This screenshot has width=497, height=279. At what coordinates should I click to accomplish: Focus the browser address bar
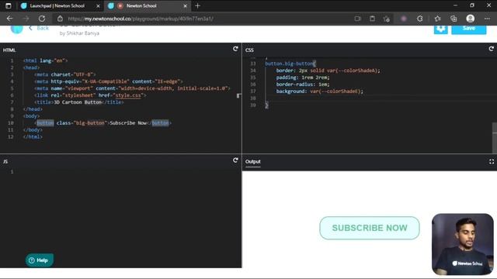coord(203,19)
